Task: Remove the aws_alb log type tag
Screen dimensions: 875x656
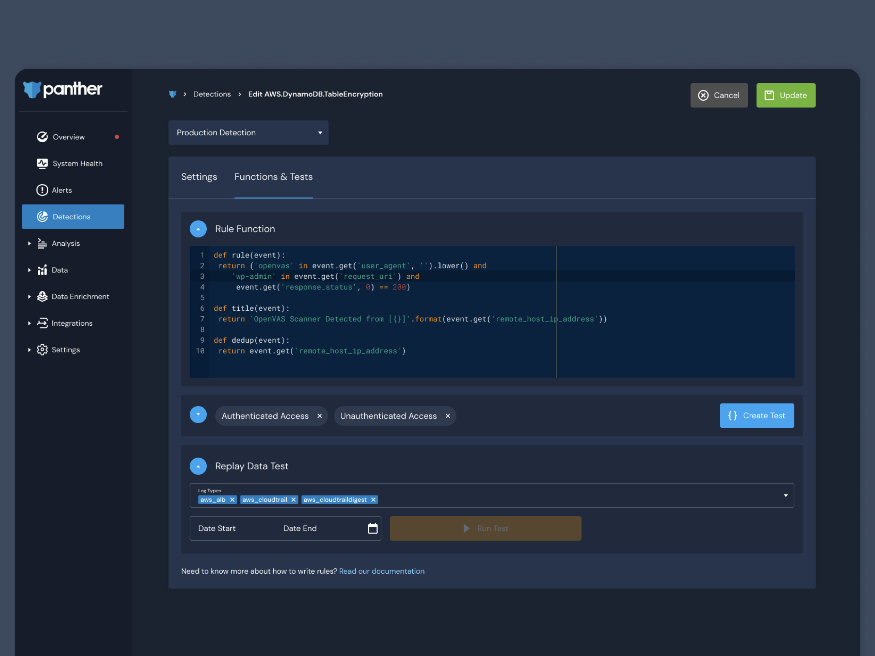Action: coord(232,500)
